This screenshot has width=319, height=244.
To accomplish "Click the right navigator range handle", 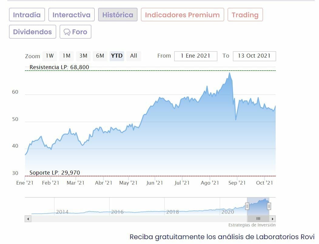I will (269, 206).
